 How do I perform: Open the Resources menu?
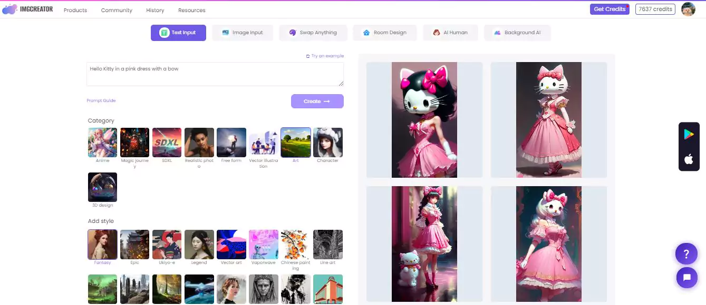(192, 10)
